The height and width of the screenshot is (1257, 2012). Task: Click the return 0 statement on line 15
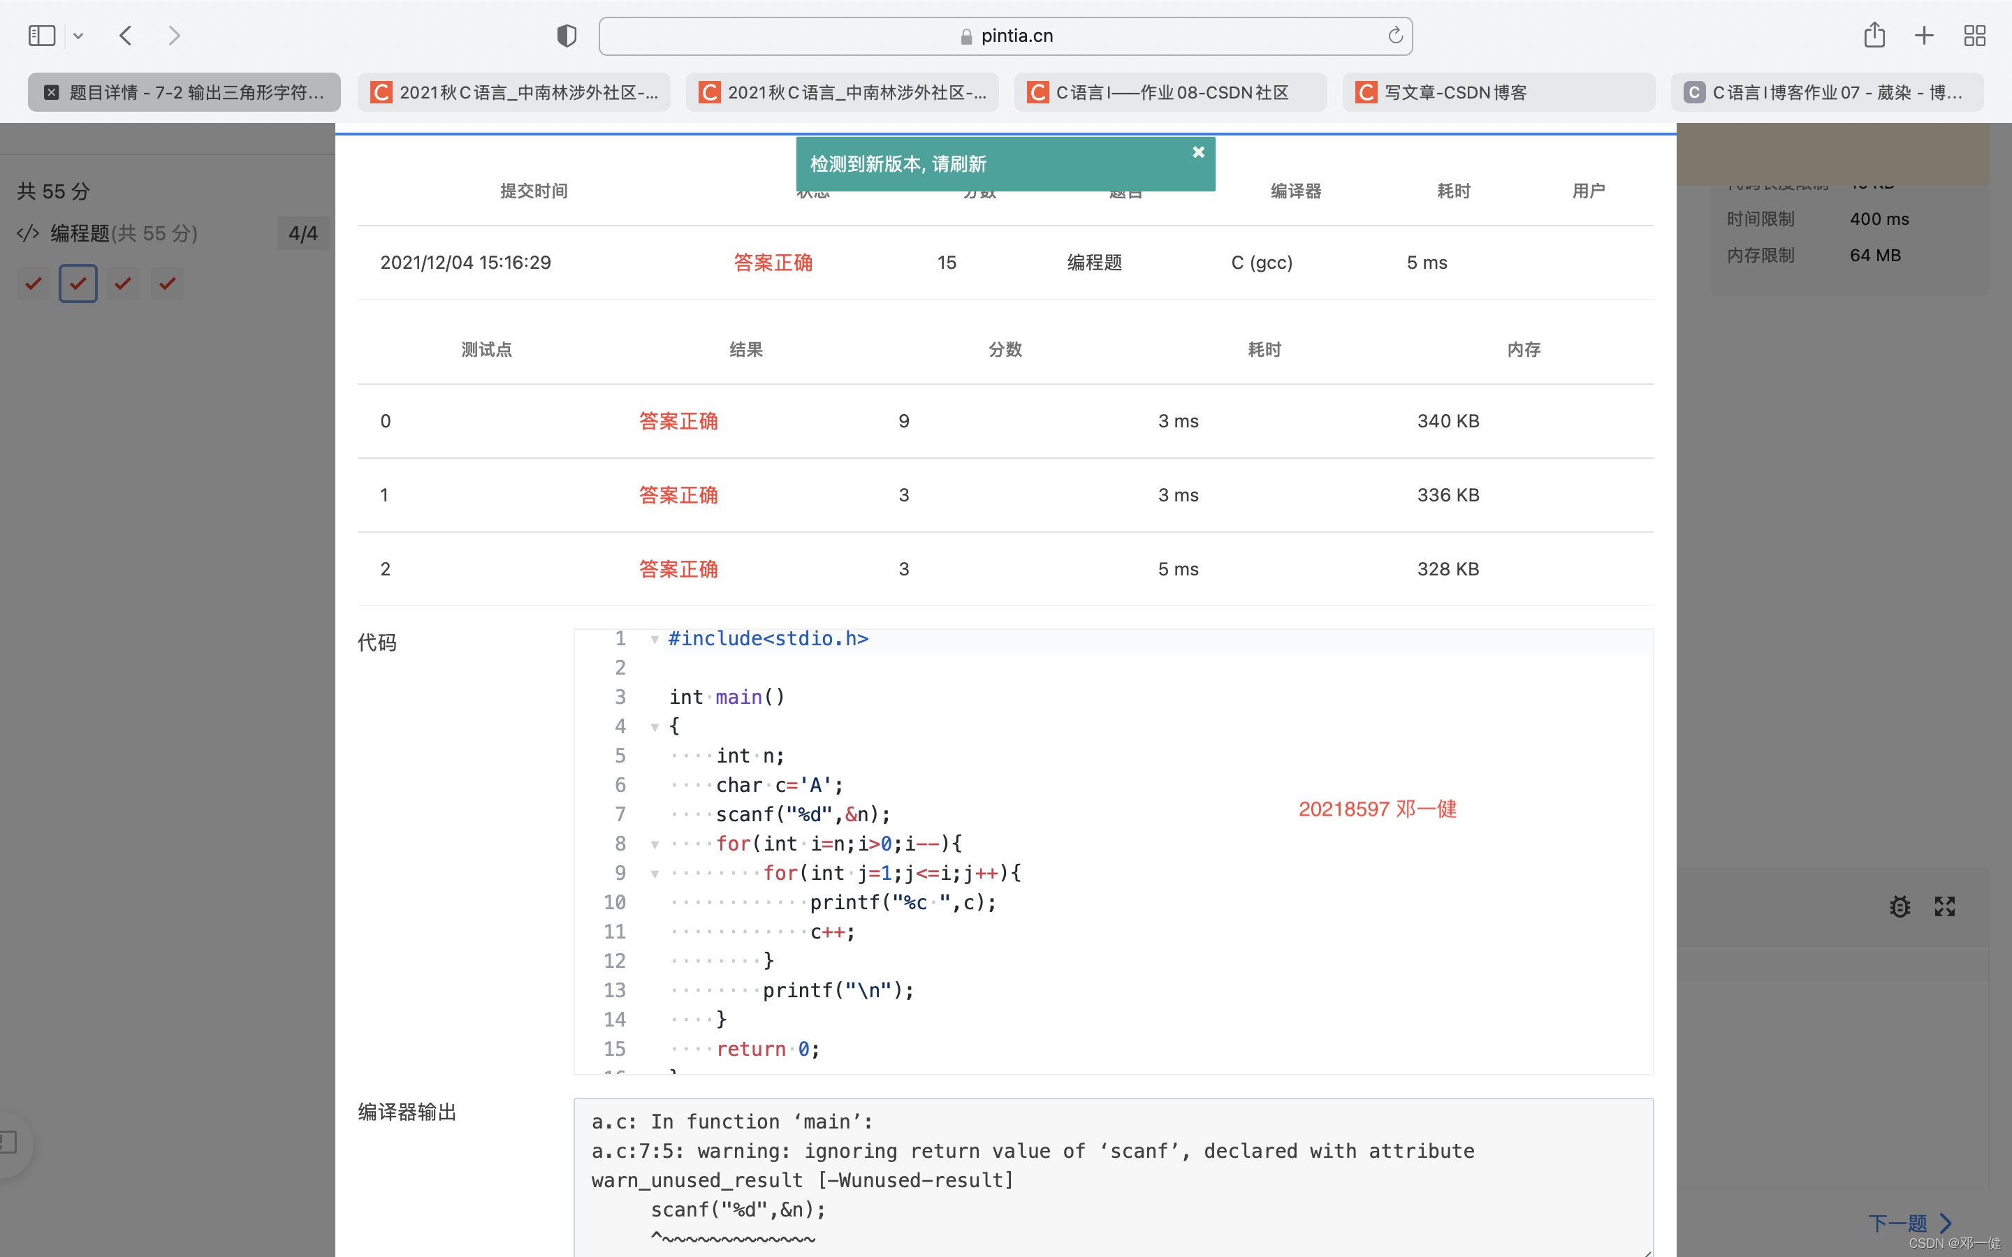(768, 1050)
